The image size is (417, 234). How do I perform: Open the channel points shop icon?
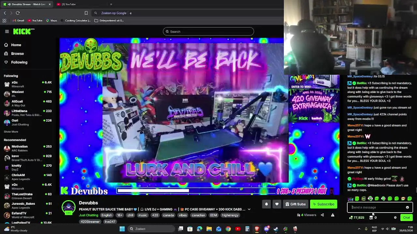[371, 218]
